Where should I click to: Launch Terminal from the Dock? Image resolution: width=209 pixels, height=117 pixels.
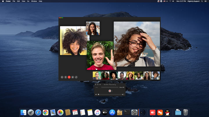[x=127, y=112]
